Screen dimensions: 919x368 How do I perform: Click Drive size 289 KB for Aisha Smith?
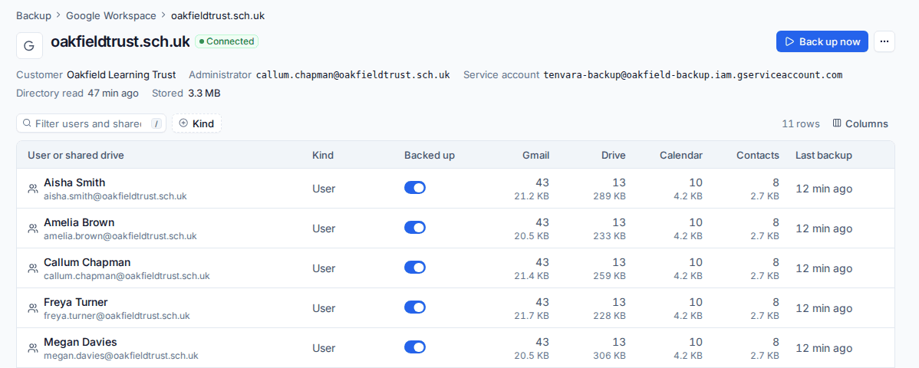point(611,196)
